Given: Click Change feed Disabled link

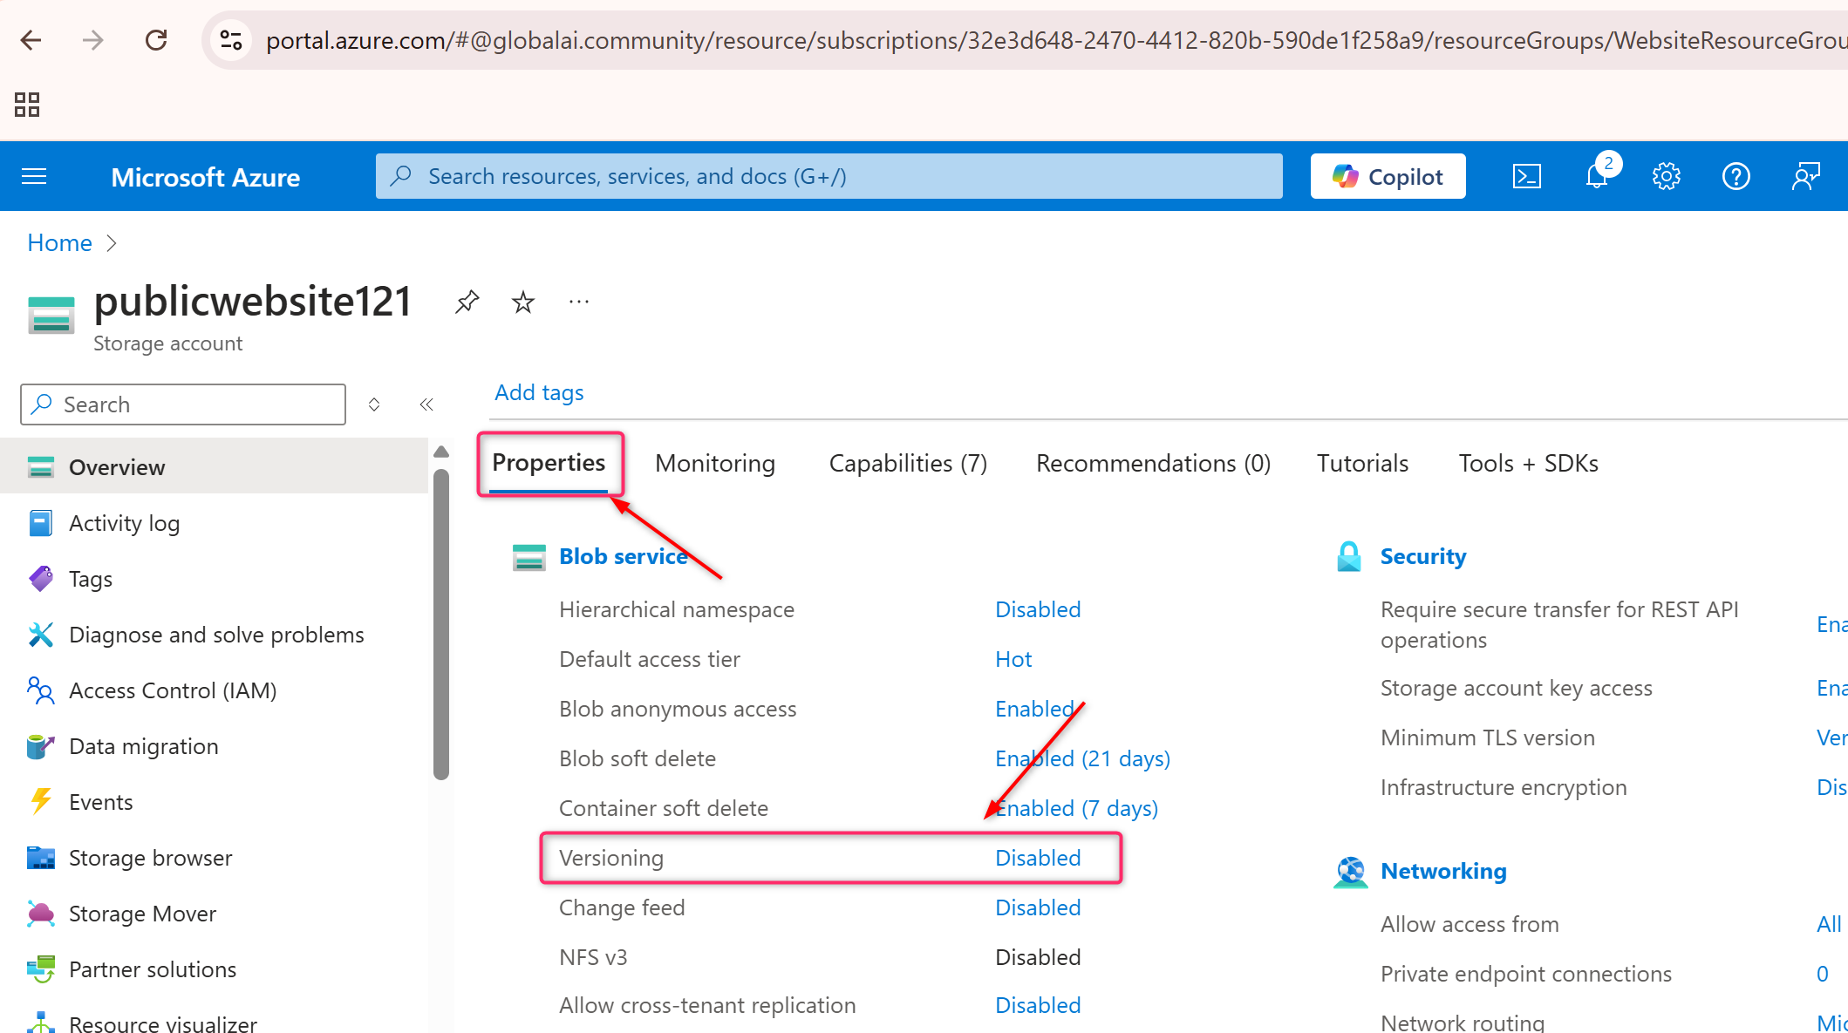Looking at the screenshot, I should coord(1038,908).
